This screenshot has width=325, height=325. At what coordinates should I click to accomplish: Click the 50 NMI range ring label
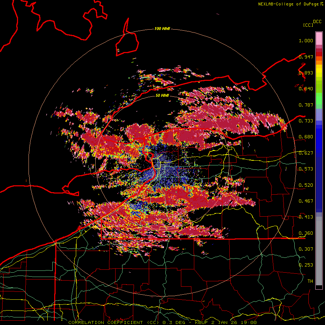tap(162, 95)
